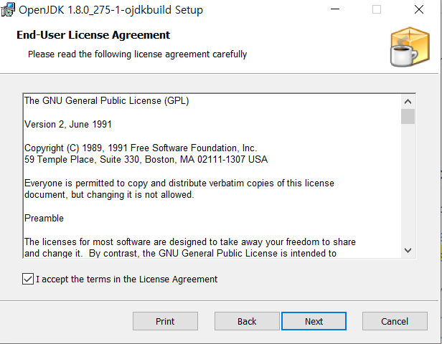Go Back to previous setup step
Viewport: 442px width, 344px height.
247,321
